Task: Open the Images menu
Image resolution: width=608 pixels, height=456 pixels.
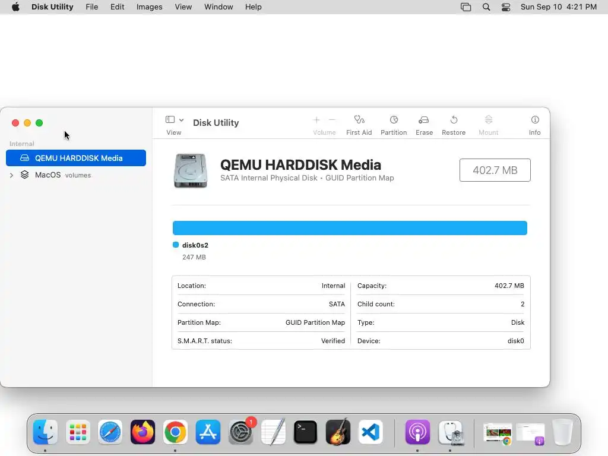Action: [x=149, y=7]
